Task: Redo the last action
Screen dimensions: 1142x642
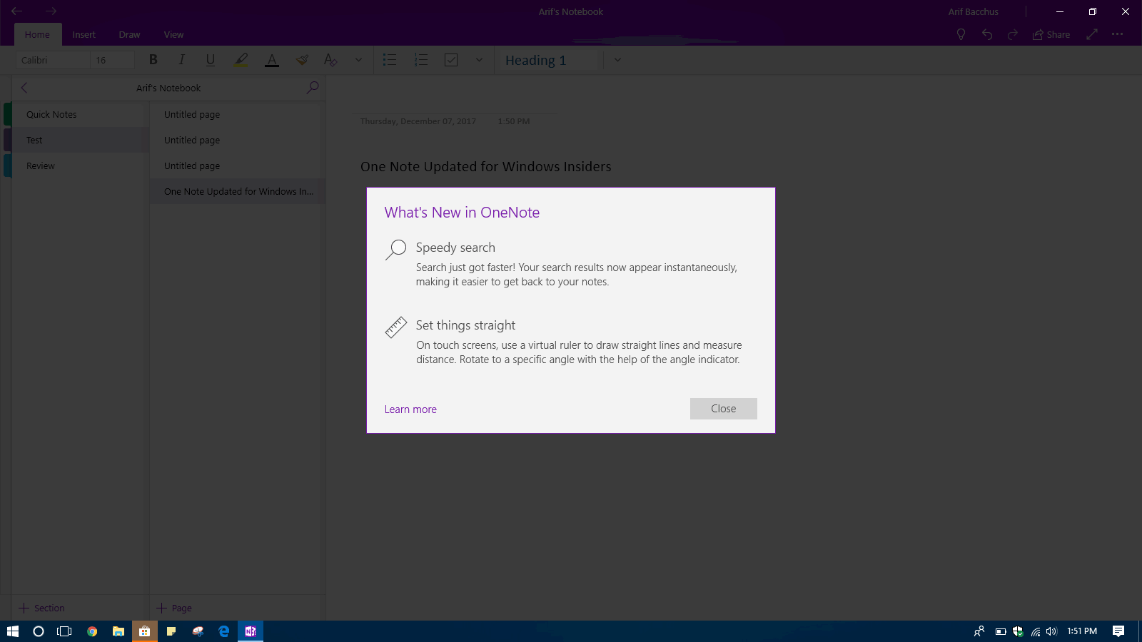Action: coord(1013,34)
